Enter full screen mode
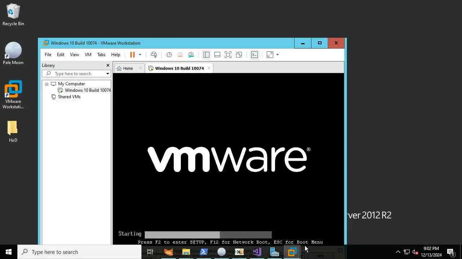Image resolution: width=462 pixels, height=259 pixels. tap(228, 55)
